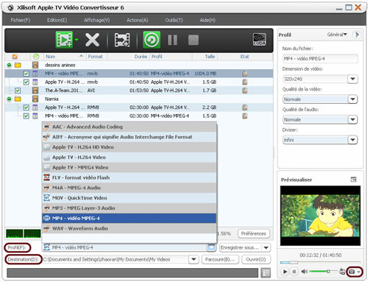368x282 pixels.
Task: Pick MP3 - MPEG Layer-3 Audio profile
Action: [130, 208]
